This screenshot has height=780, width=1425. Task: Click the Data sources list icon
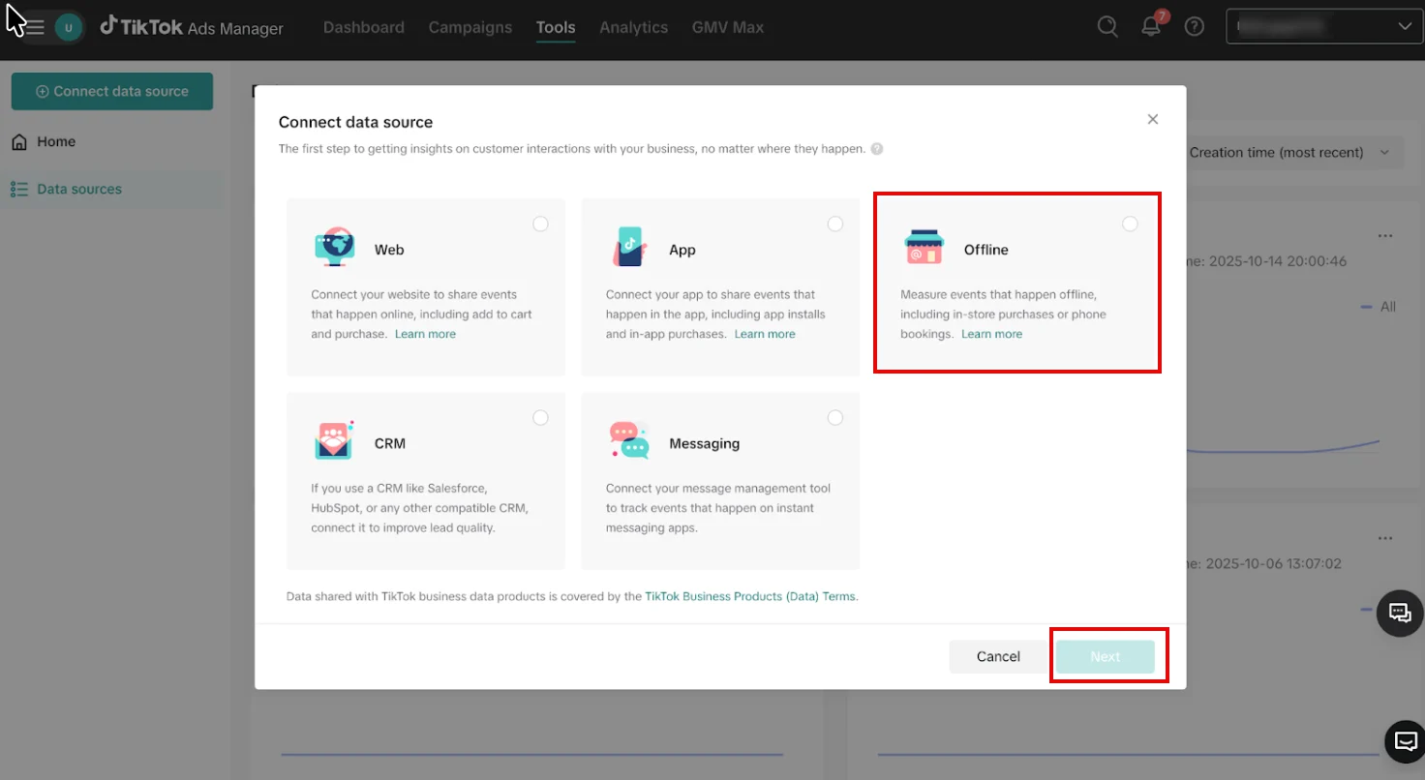(19, 189)
